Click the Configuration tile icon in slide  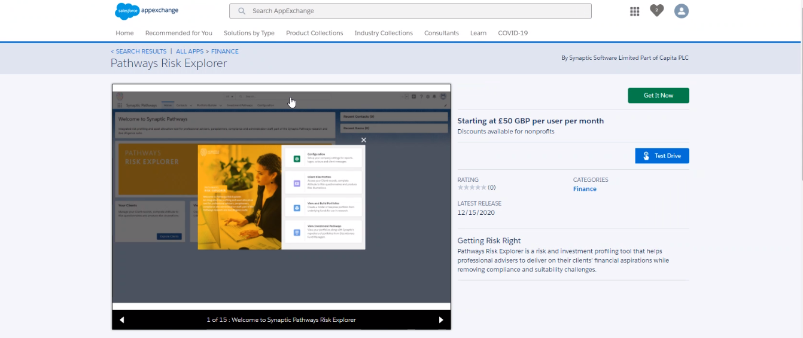pyautogui.click(x=297, y=158)
